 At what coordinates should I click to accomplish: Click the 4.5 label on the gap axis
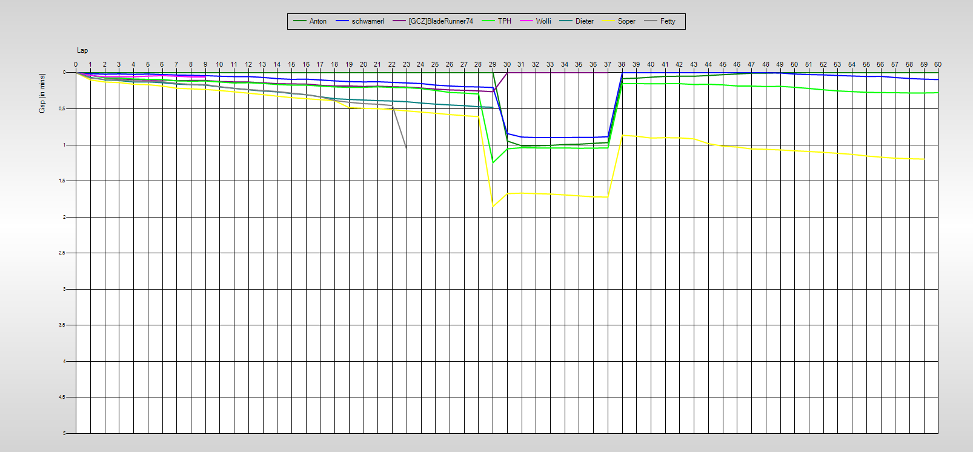[x=62, y=397]
